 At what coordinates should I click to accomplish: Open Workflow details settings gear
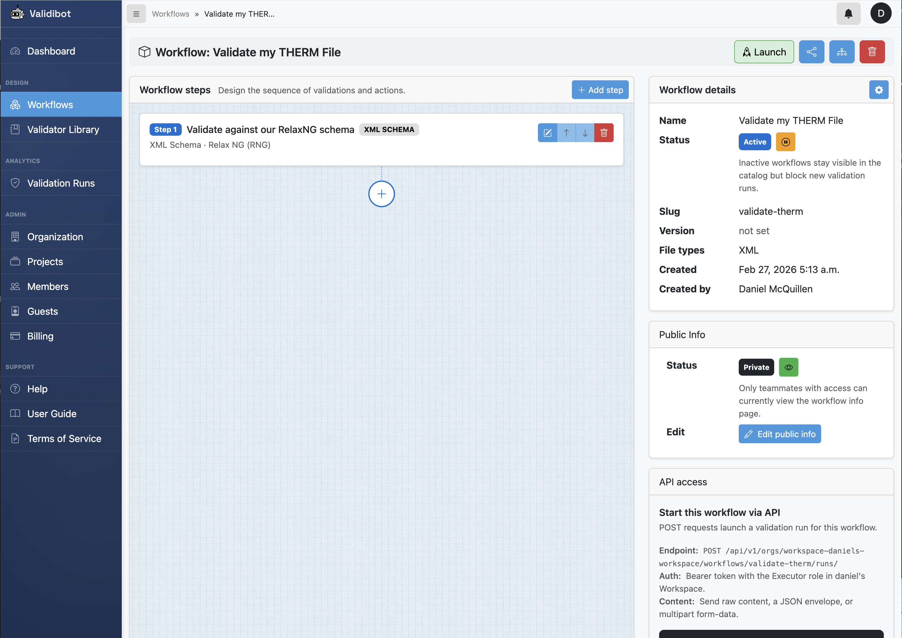tap(879, 90)
